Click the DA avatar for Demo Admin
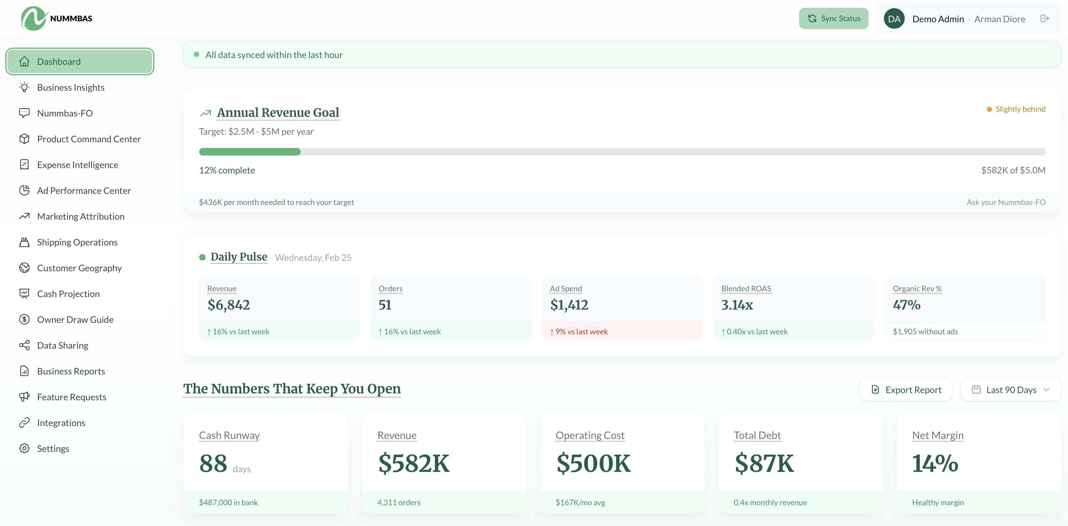Viewport: 1068px width, 526px height. point(894,19)
